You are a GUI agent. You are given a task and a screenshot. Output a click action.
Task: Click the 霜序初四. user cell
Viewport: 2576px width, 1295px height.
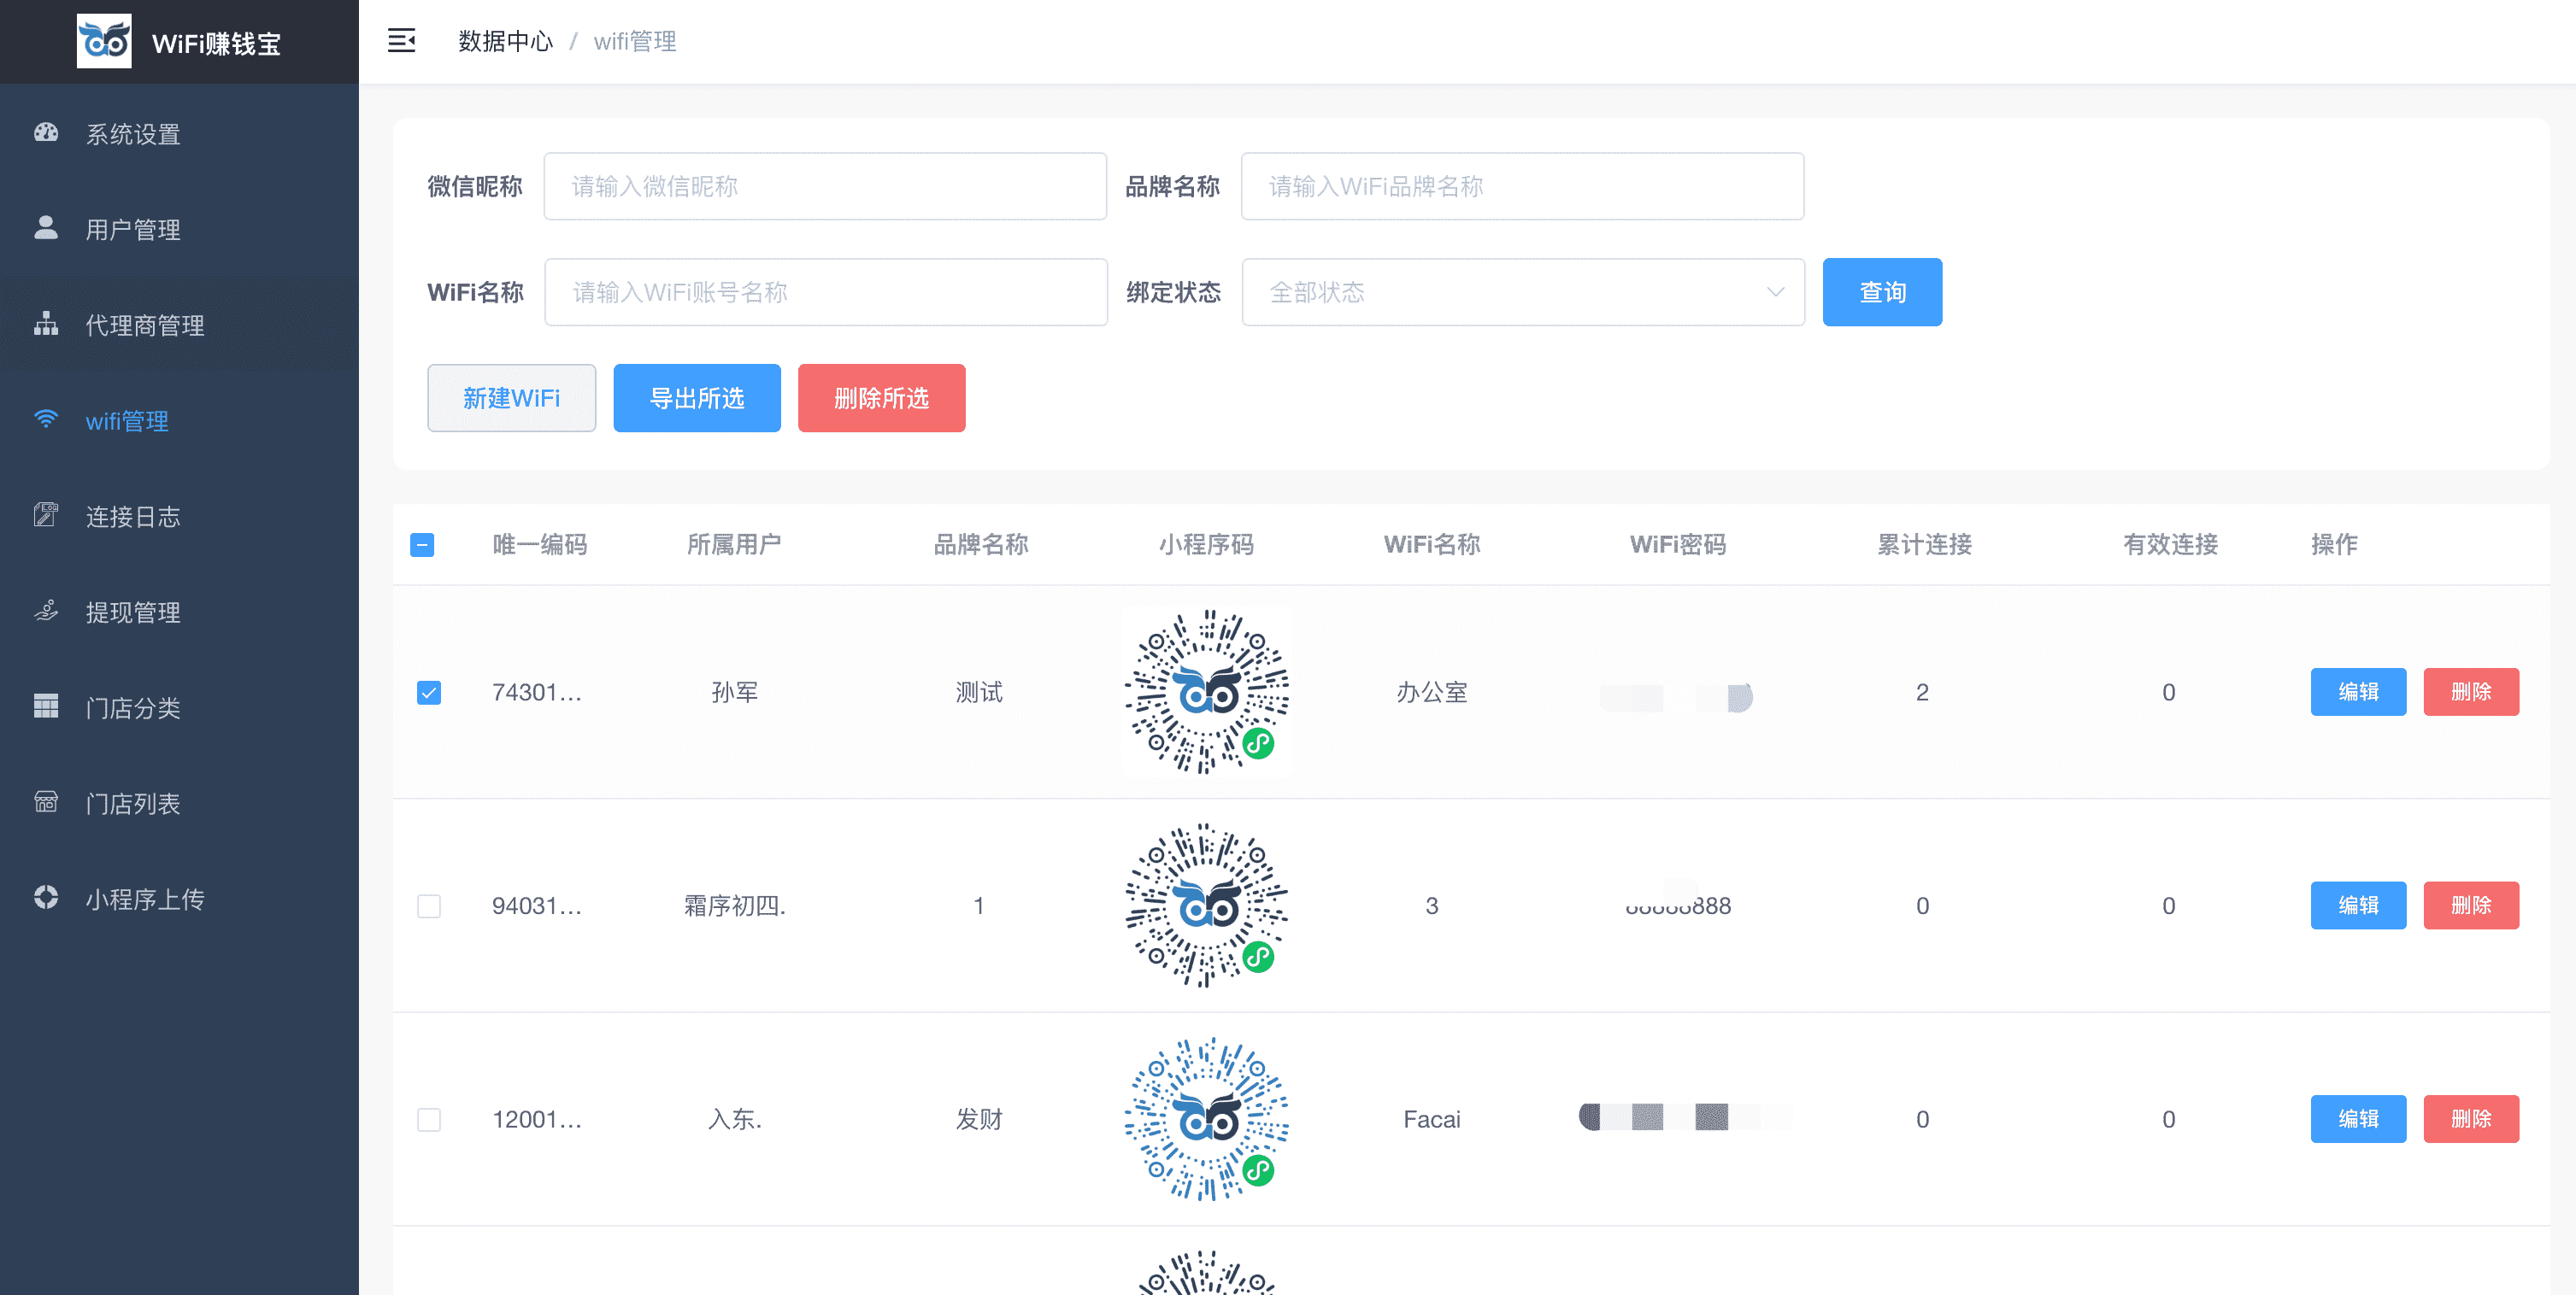point(735,906)
